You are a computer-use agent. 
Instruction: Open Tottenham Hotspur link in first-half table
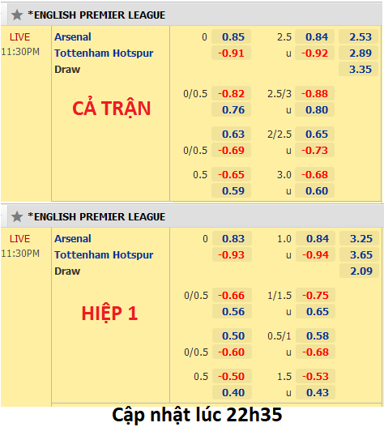104,254
